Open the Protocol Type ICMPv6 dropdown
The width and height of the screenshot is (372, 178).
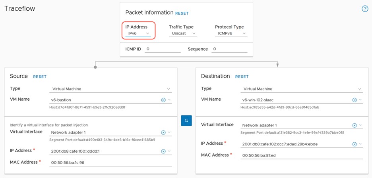pos(232,34)
